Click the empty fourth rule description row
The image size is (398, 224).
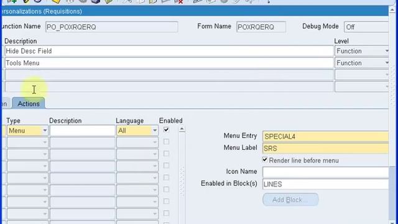tap(169, 87)
